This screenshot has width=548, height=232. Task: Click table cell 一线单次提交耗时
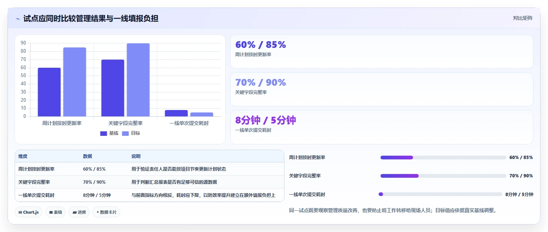coord(36,195)
